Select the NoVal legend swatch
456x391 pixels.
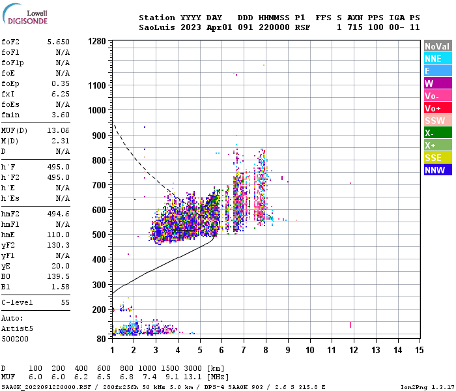coord(438,46)
